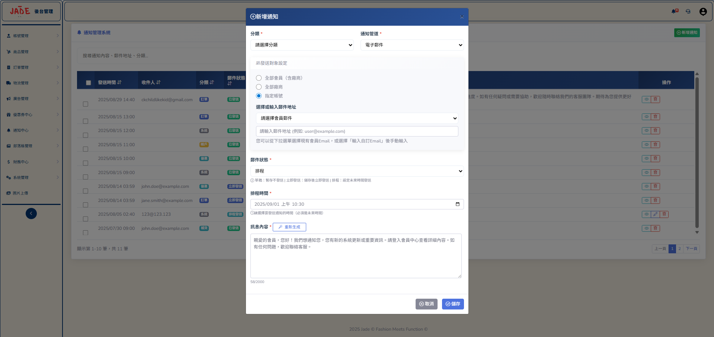Open the 通知管道 dropdown showing 電子郵件

tap(412, 45)
